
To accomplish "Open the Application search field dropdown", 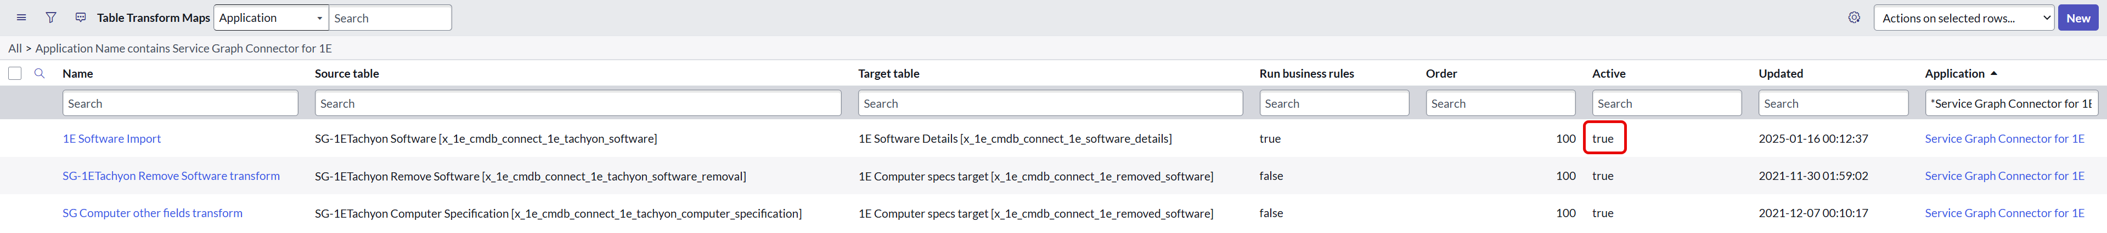I will [271, 18].
